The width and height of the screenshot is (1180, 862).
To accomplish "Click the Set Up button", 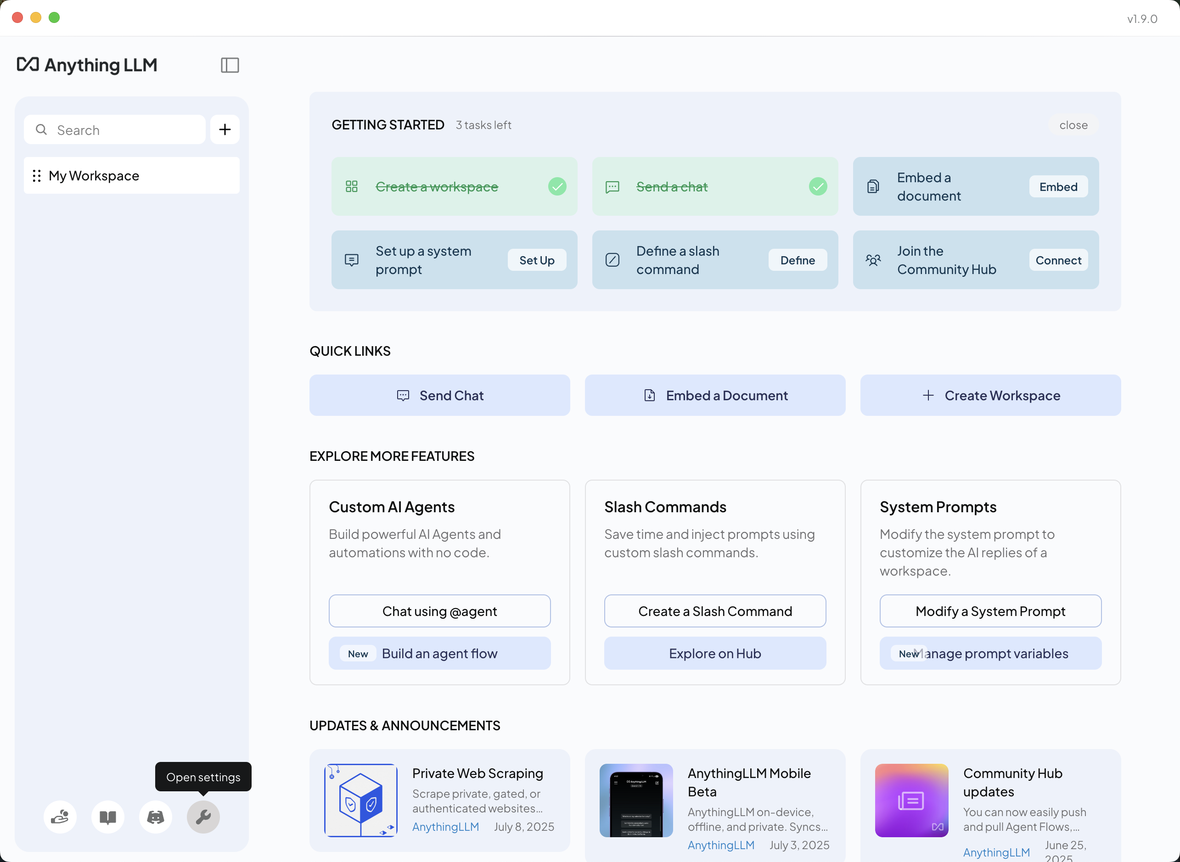I will 537,260.
